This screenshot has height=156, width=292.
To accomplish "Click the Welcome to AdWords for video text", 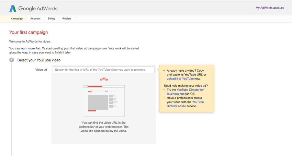I will [30, 41].
